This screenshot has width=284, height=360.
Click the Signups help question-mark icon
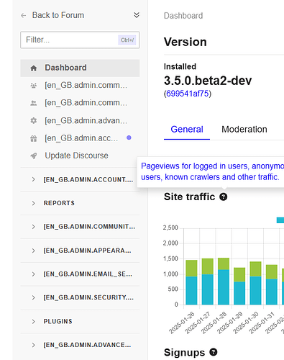pos(214,352)
